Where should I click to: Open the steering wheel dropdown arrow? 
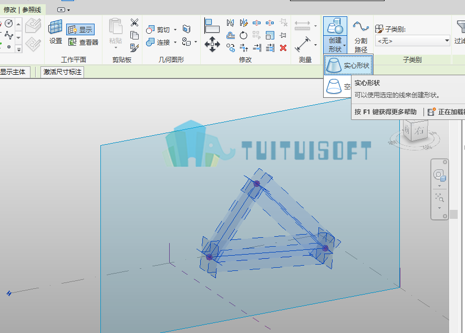click(x=439, y=186)
